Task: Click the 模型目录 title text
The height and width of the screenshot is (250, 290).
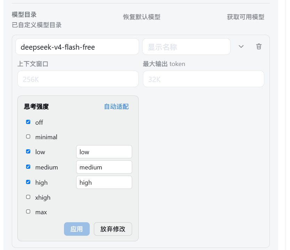Action: [x=24, y=15]
